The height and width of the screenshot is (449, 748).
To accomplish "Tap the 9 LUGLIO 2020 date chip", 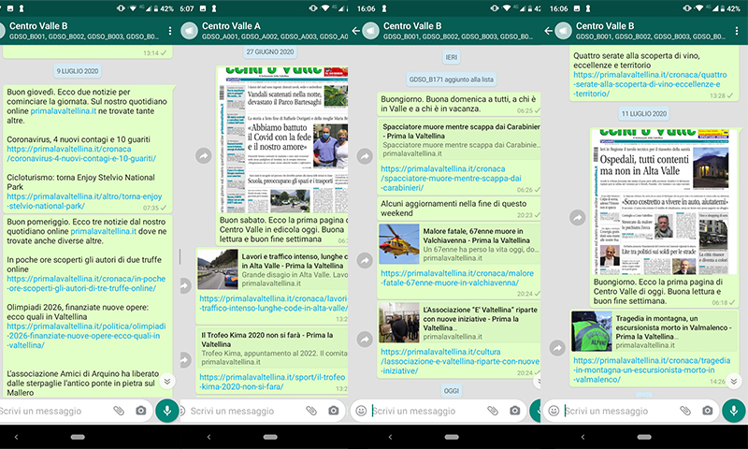I will pos(78,71).
